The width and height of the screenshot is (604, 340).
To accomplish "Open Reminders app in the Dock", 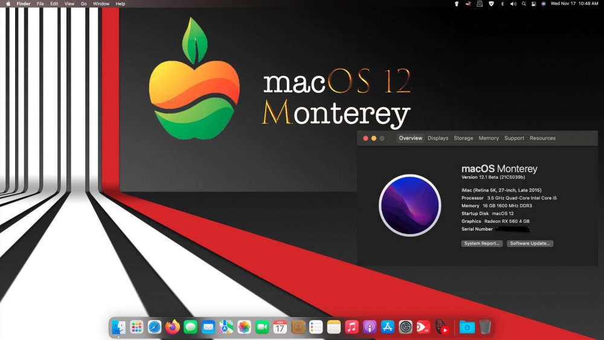I will click(x=316, y=327).
